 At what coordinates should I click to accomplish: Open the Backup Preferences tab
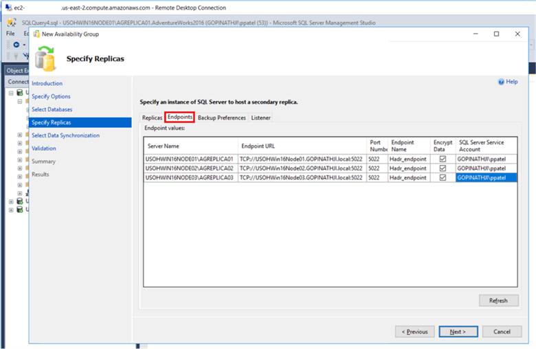point(221,117)
